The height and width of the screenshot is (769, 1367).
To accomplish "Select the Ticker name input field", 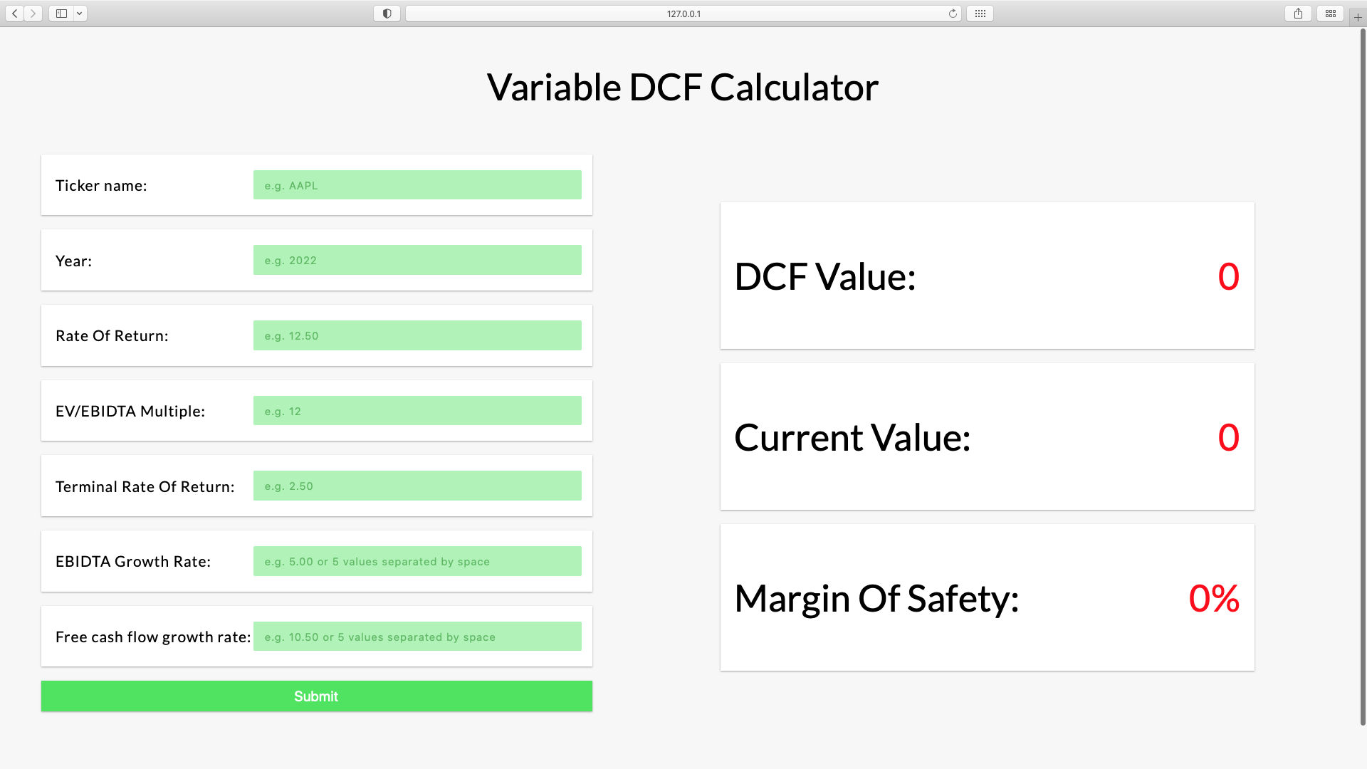I will tap(417, 185).
